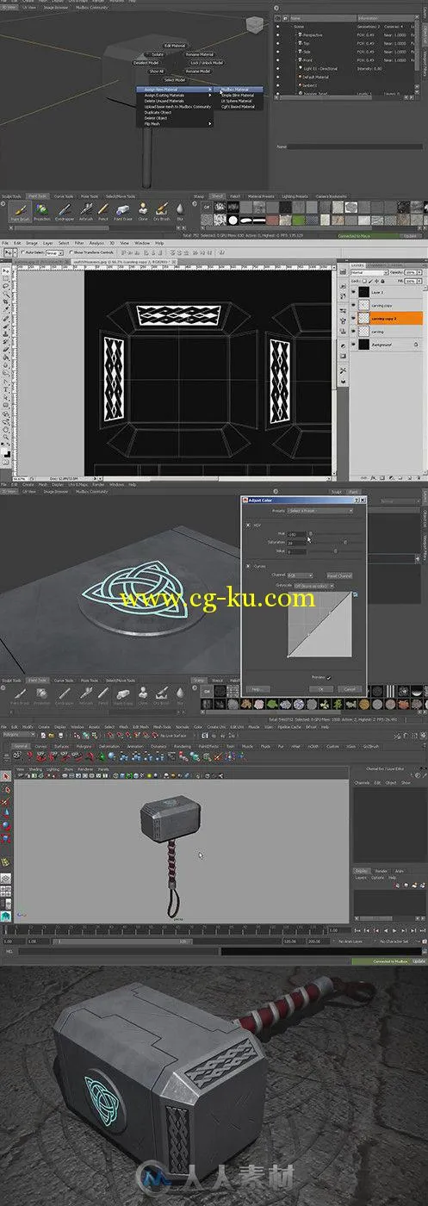428x1206 pixels.
Task: Open Lighting Presets tab in Mudbox tray
Action: pos(295,196)
